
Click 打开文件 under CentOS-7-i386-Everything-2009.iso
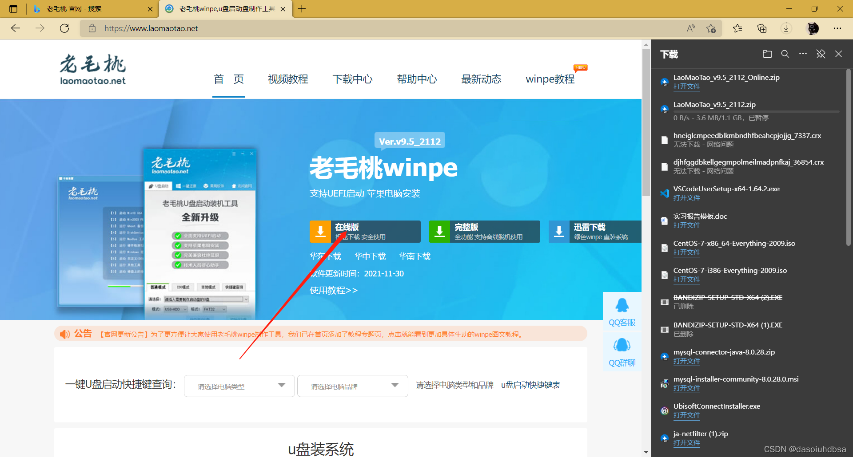[686, 280]
